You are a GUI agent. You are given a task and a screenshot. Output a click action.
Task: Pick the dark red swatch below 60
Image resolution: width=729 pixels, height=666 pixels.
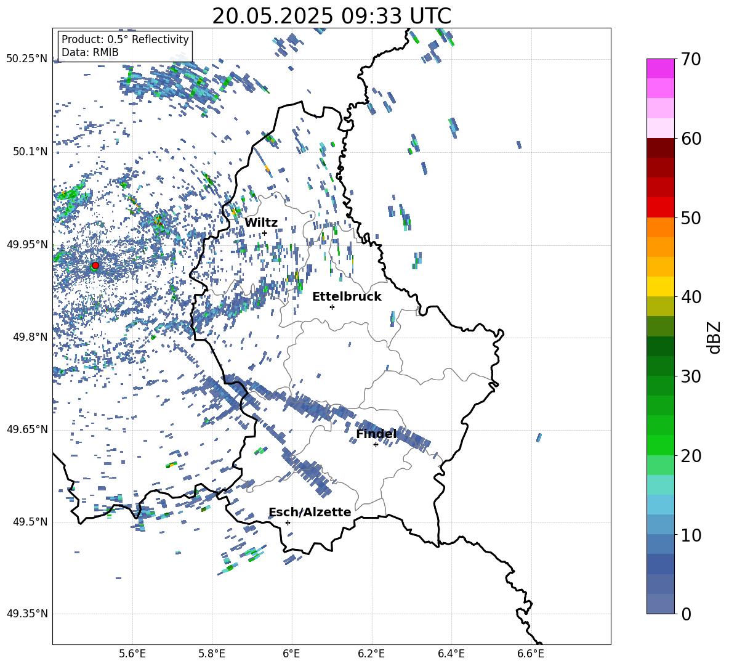[x=660, y=148]
